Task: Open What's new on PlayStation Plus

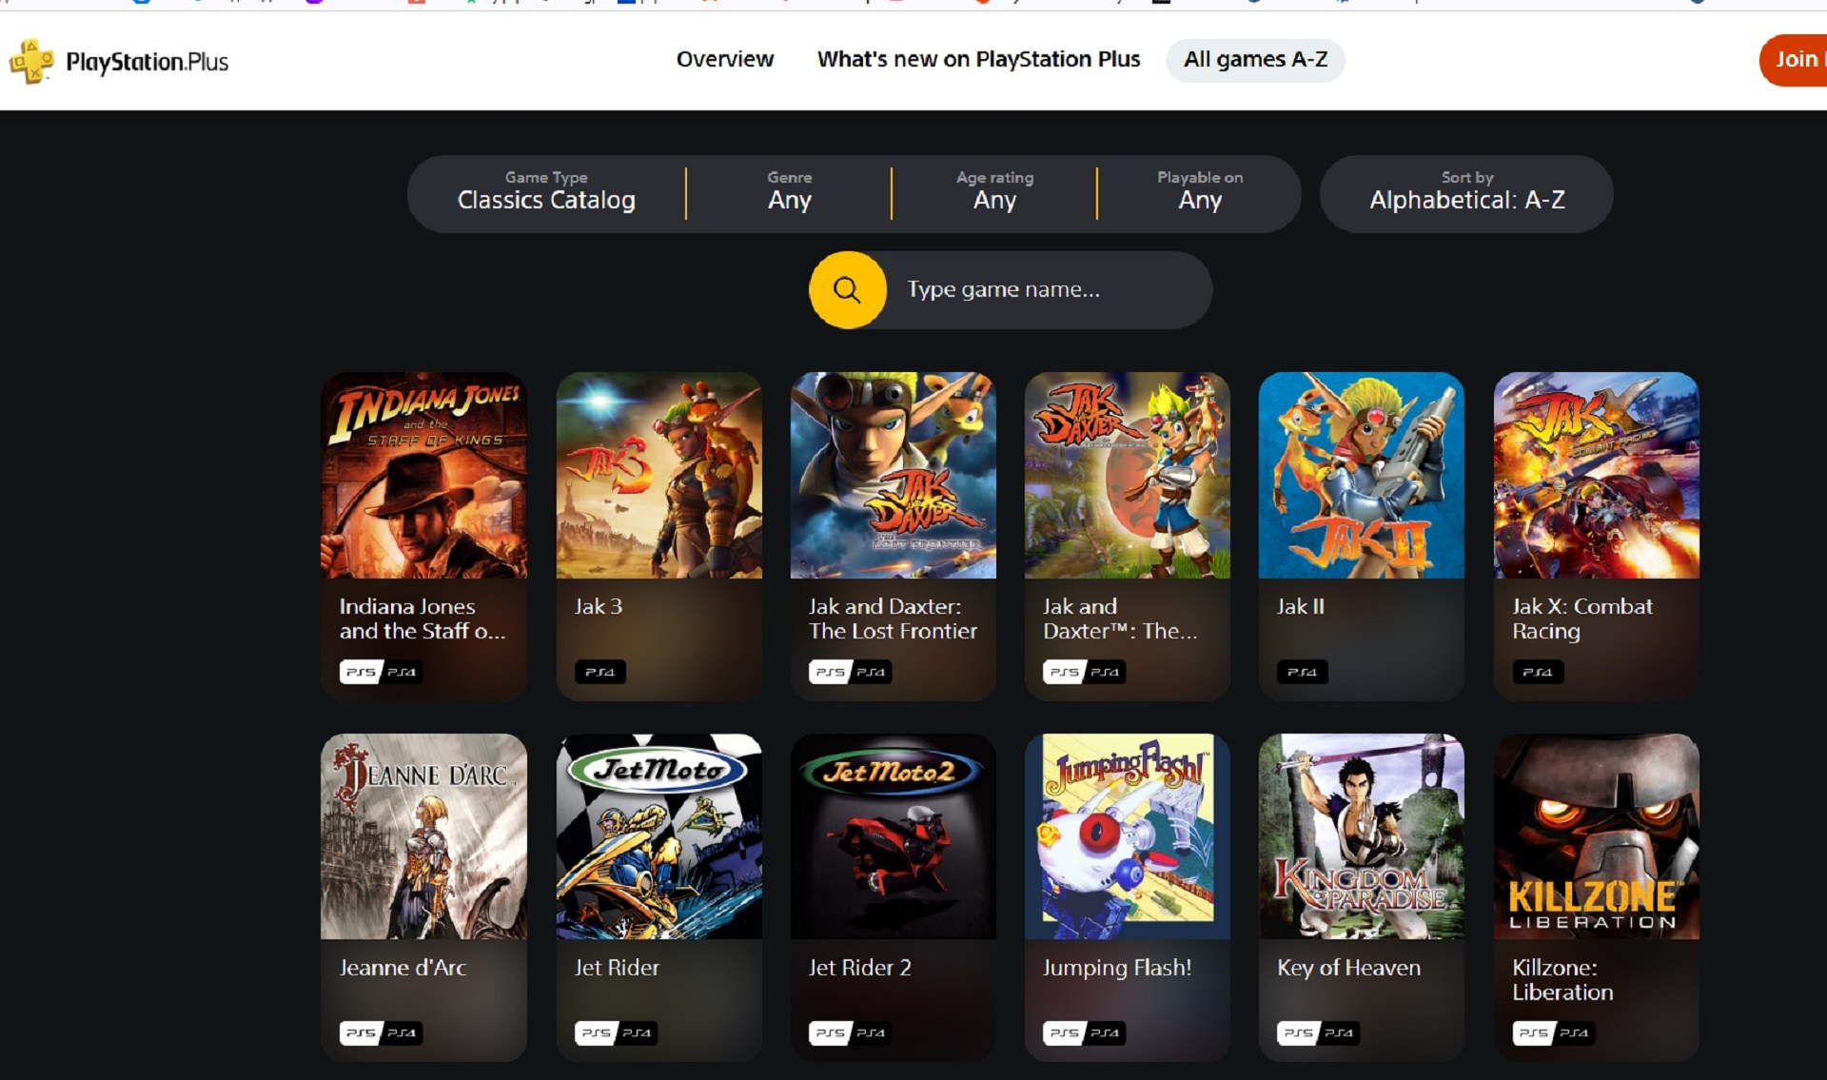Action: click(978, 59)
